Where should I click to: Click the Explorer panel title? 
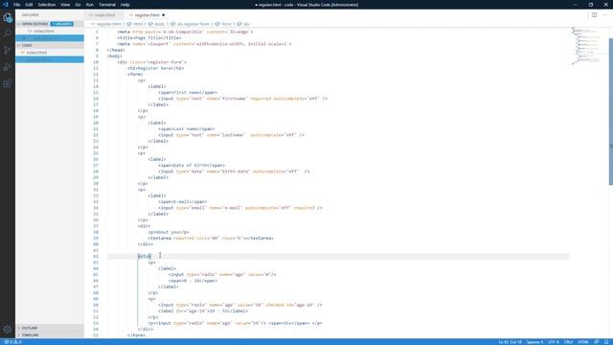30,15
